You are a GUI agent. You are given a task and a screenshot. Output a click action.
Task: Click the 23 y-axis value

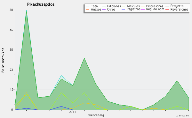point(11,70)
